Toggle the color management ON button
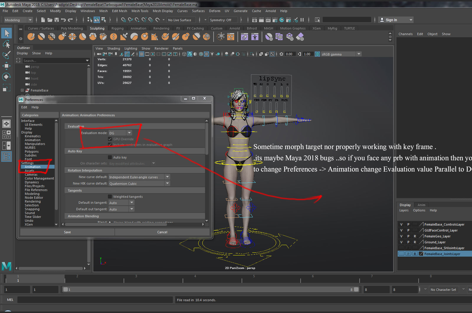 click(x=317, y=54)
